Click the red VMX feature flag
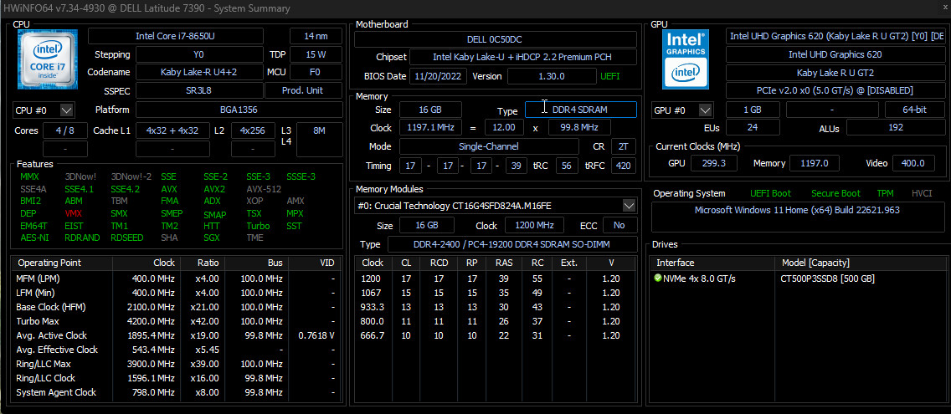This screenshot has width=951, height=414. point(73,213)
